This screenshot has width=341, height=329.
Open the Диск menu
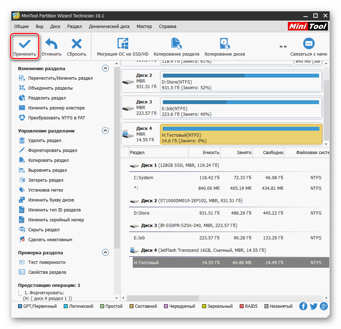(55, 27)
